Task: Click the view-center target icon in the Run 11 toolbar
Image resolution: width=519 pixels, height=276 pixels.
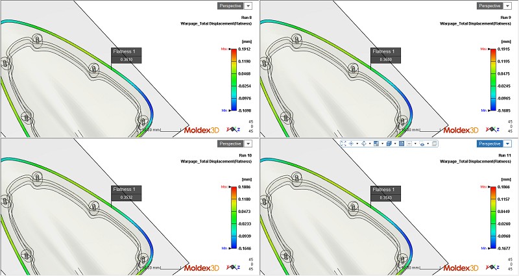Action: [351, 144]
